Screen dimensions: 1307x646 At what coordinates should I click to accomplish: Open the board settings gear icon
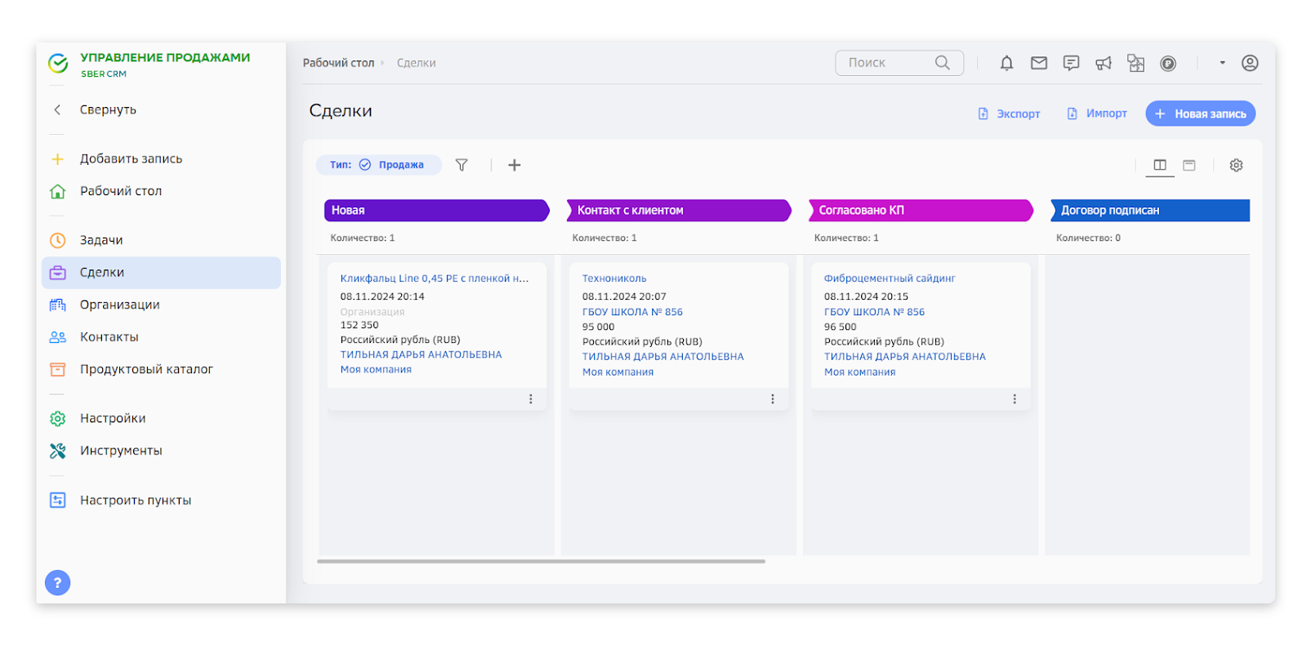pos(1236,165)
